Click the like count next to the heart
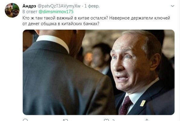Viewport: 185px width, 121px height. click(113, 120)
